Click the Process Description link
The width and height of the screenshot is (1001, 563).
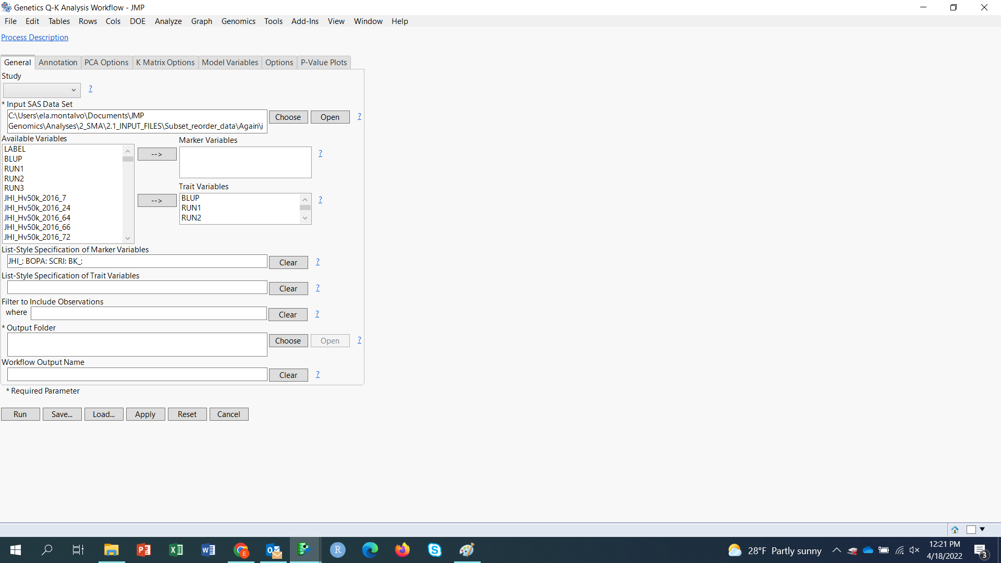[34, 38]
